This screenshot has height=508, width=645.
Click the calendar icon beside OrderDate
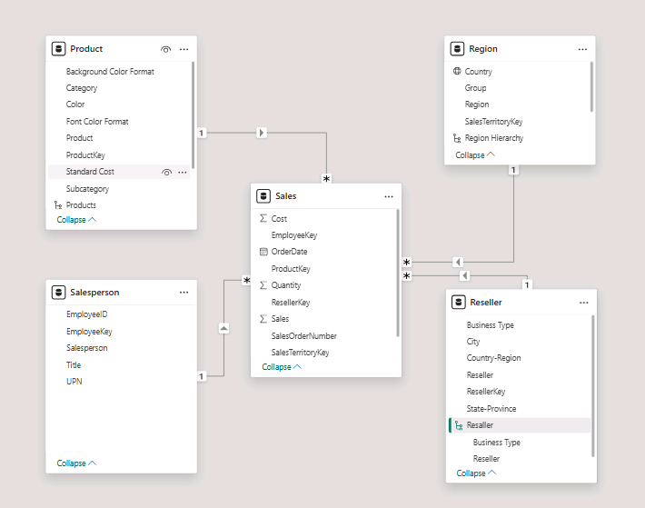point(263,252)
